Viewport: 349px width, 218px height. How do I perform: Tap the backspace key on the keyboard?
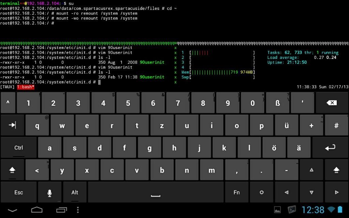[x=332, y=103]
